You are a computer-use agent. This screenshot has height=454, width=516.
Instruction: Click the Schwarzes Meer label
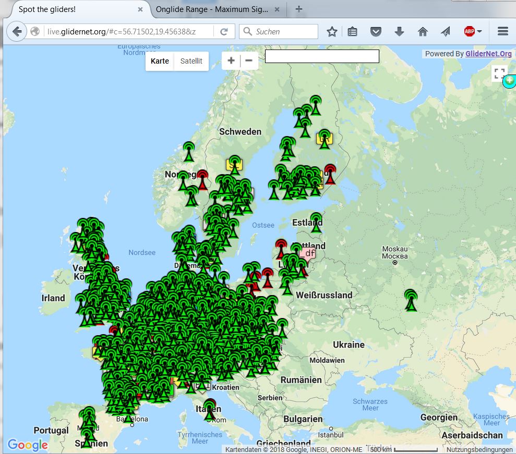pyautogui.click(x=370, y=404)
